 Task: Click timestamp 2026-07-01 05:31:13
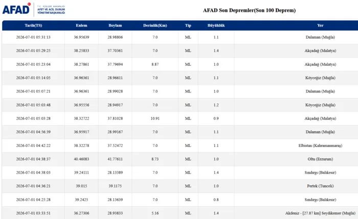click(33, 37)
